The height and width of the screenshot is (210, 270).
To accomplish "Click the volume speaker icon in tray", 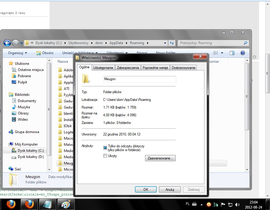I will [237, 204].
